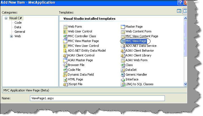The height and width of the screenshot is (116, 203).
Task: Click the AJAX Client Behavior icon
Action: point(123,51)
